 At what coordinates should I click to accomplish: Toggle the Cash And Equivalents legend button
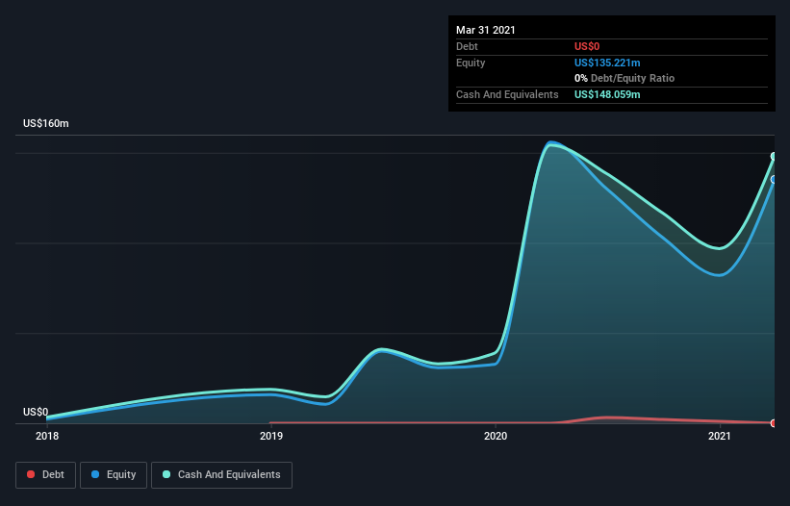(221, 475)
